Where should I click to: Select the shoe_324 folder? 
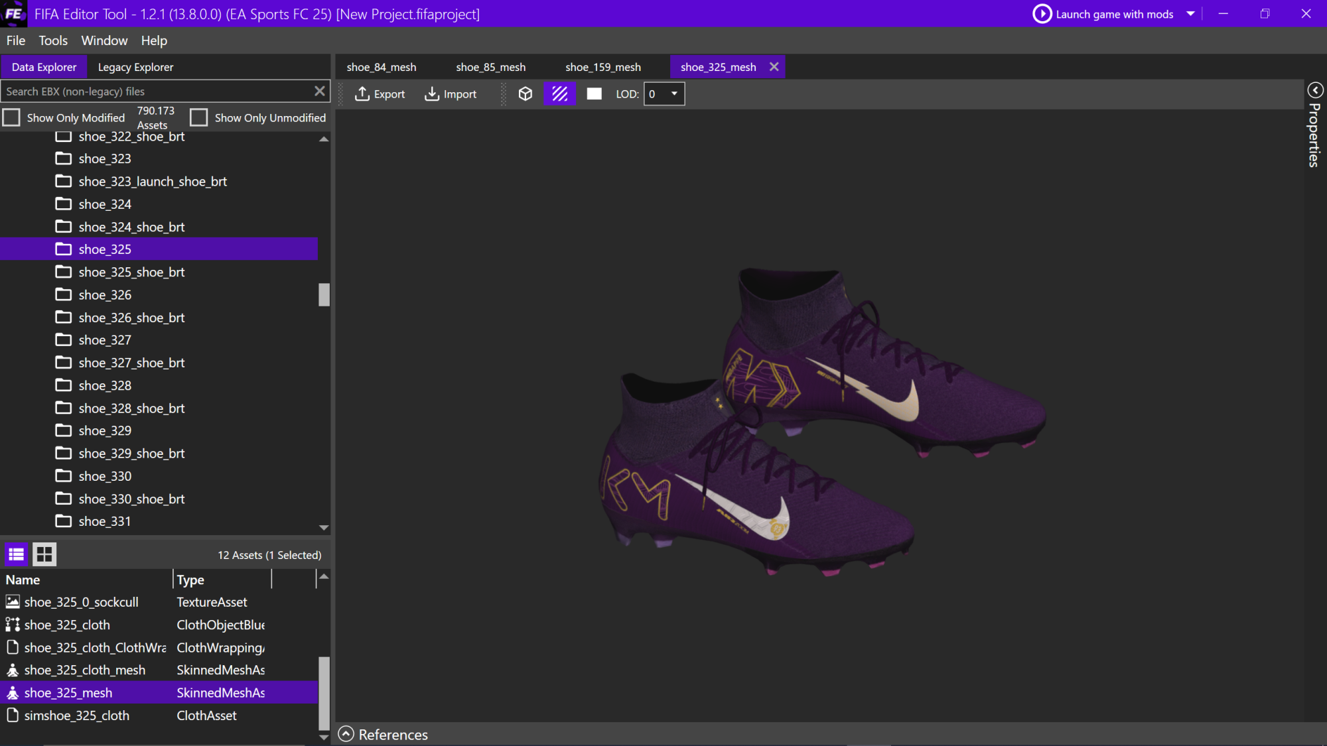pos(105,204)
